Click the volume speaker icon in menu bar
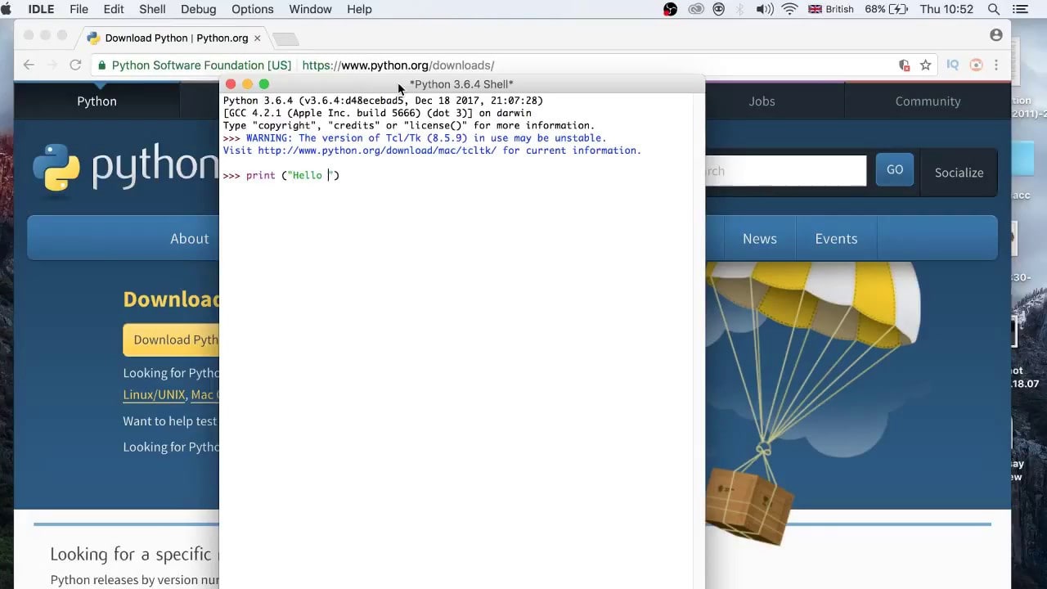This screenshot has height=589, width=1047. click(765, 9)
